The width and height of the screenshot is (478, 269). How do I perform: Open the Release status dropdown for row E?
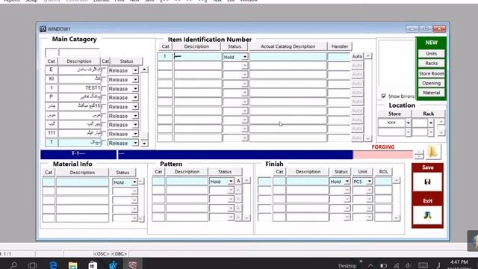[x=135, y=70]
